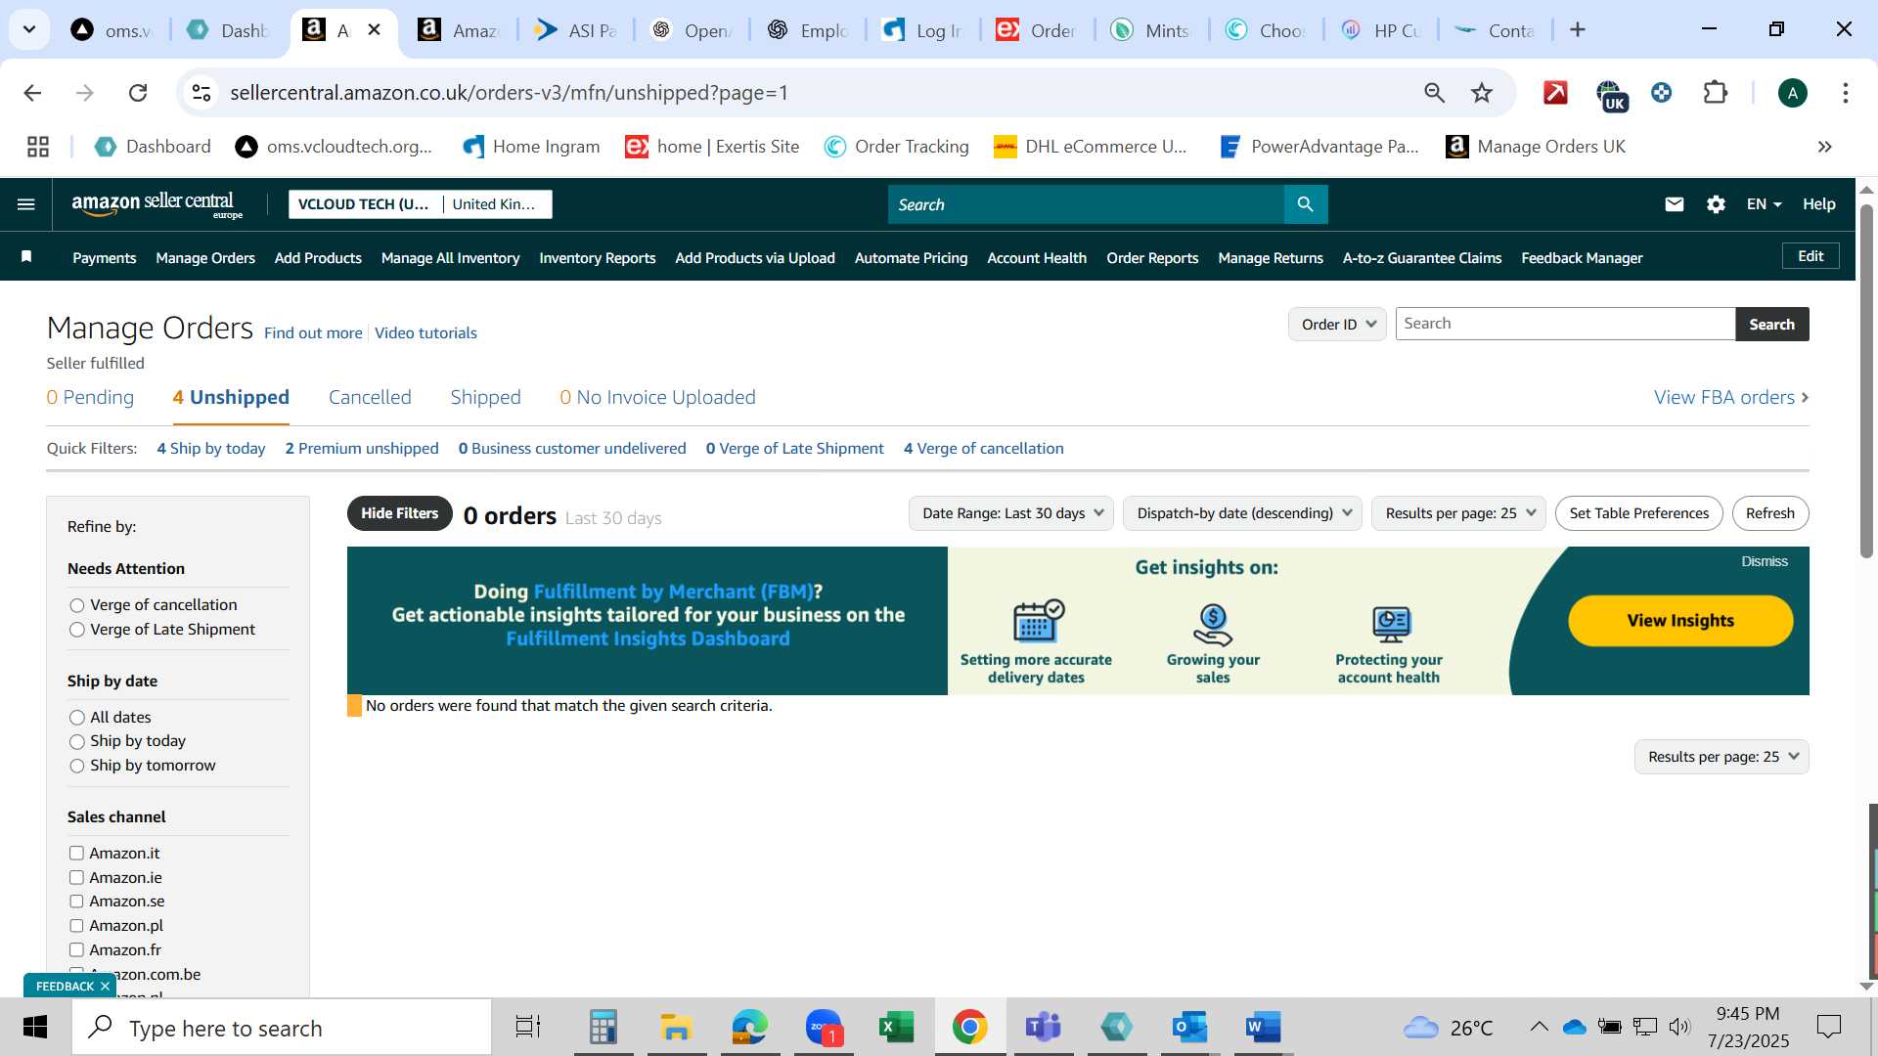
Task: Click Set Table Preferences button
Action: pos(1639,513)
